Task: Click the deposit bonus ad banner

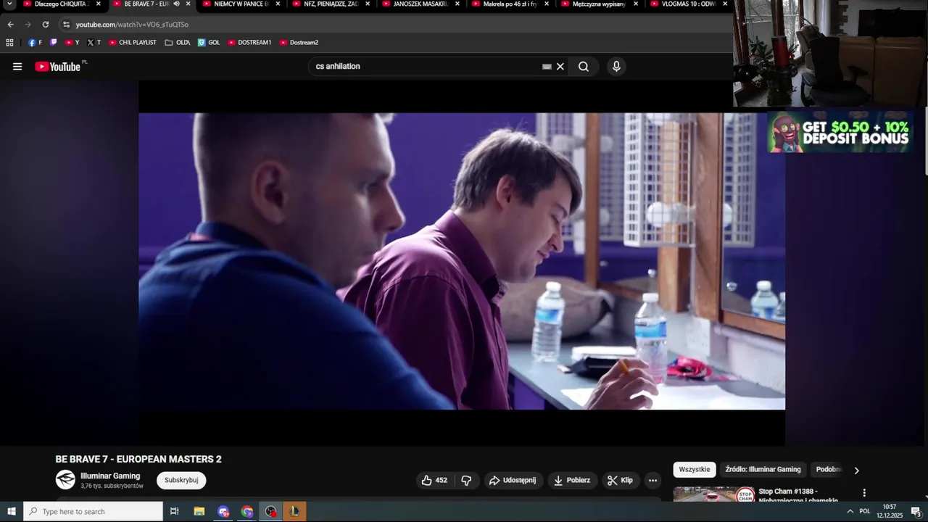Action: pos(840,132)
